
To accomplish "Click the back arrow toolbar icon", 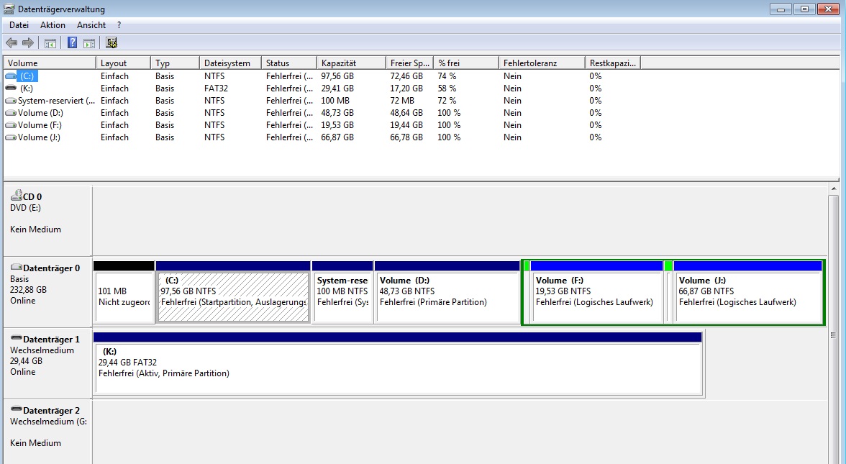I will pos(12,43).
